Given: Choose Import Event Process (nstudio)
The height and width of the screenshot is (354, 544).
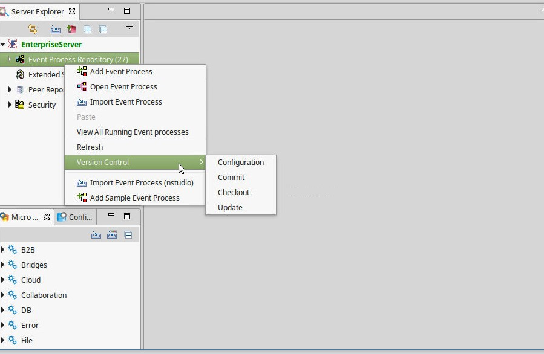Looking at the screenshot, I should coord(136,182).
